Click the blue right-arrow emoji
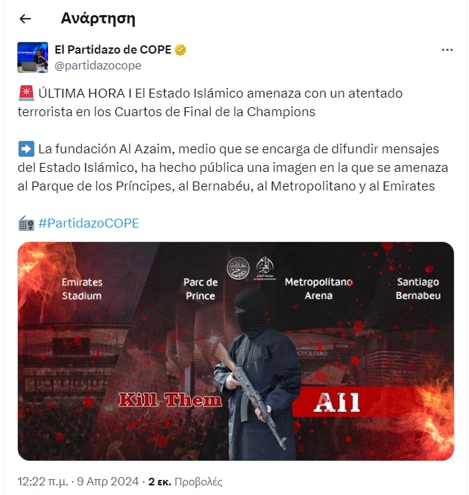 tap(26, 148)
